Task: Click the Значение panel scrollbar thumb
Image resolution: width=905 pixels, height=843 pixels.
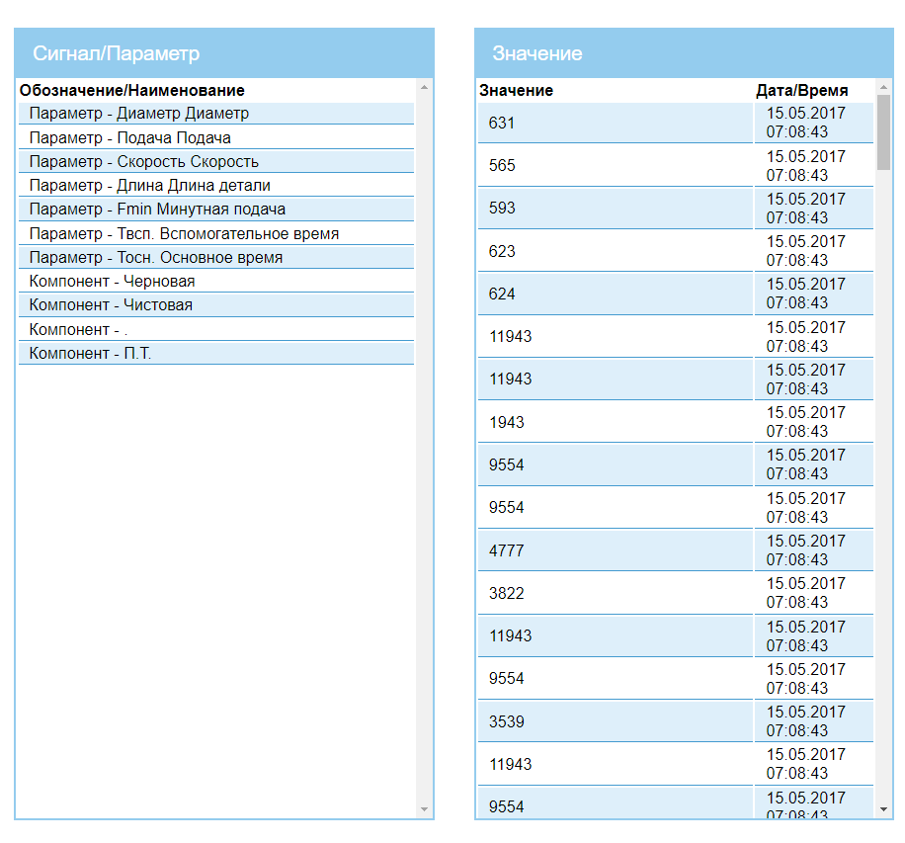Action: click(x=883, y=132)
